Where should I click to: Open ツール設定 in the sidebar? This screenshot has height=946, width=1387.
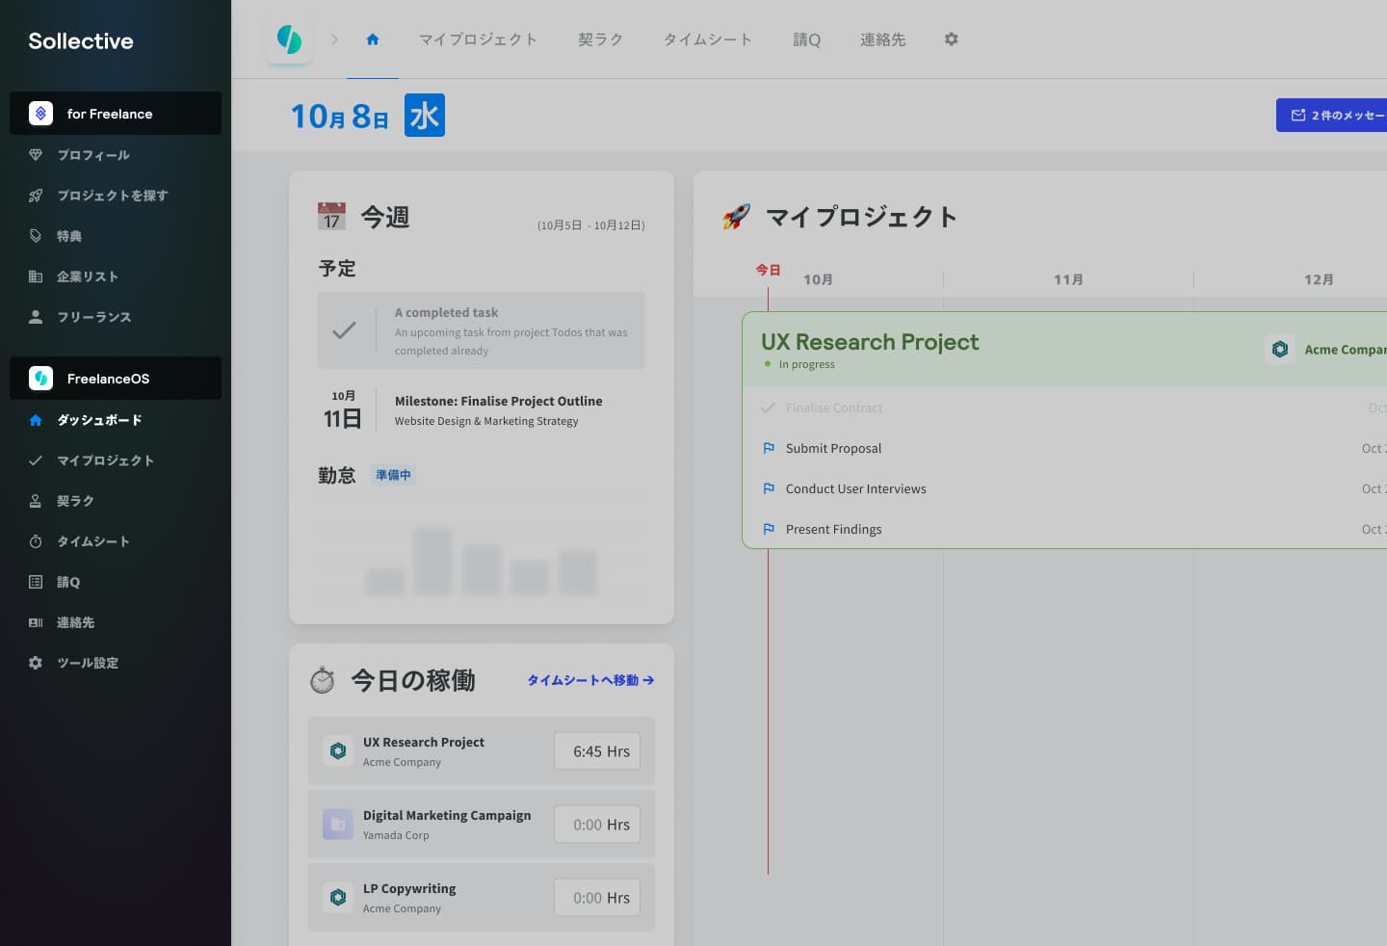click(x=87, y=663)
